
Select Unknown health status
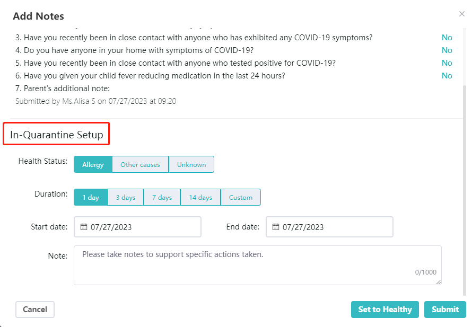tap(191, 164)
